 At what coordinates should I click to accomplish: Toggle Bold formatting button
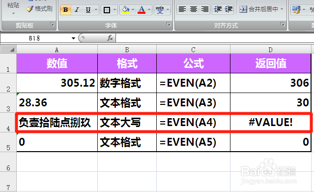(x=65, y=10)
